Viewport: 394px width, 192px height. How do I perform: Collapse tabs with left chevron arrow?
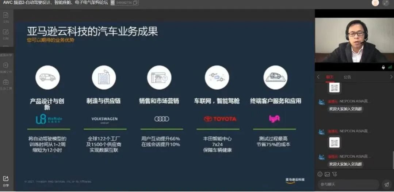point(318,77)
